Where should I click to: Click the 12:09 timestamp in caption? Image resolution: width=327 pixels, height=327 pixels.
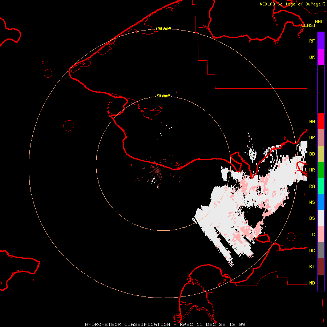click(237, 324)
